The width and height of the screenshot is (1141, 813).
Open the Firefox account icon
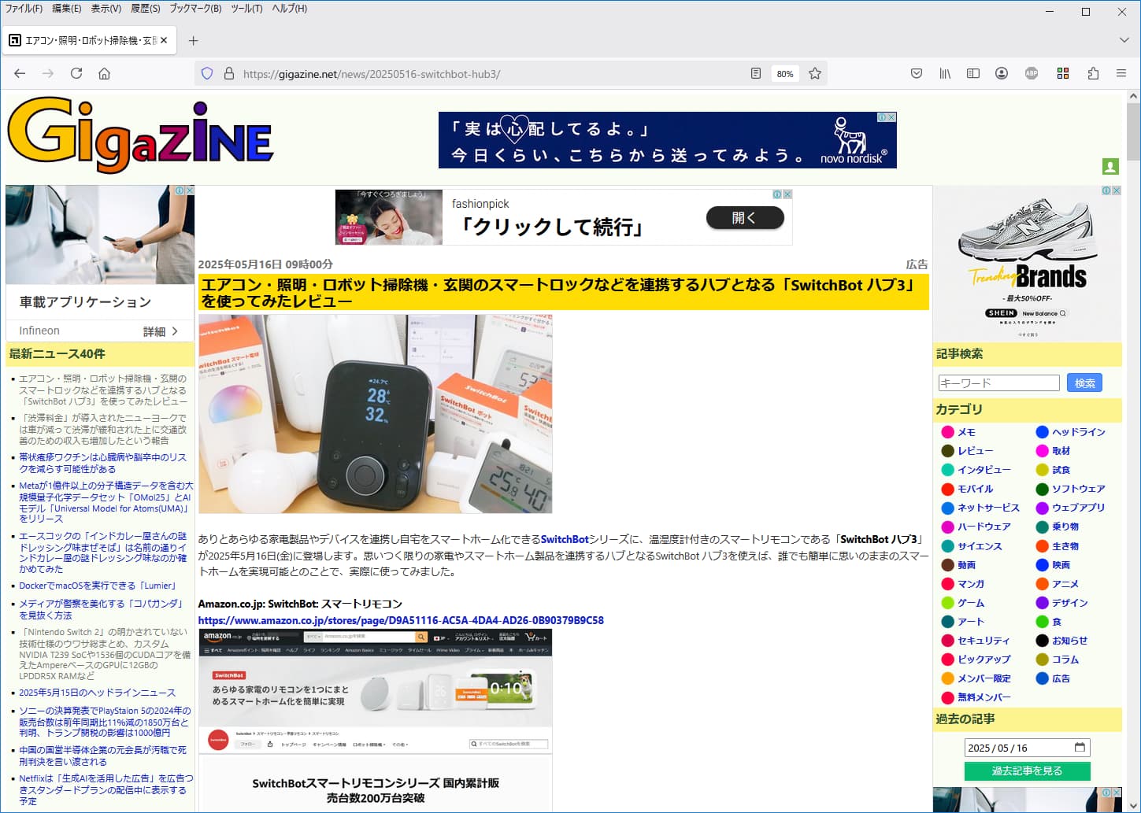click(x=1002, y=73)
